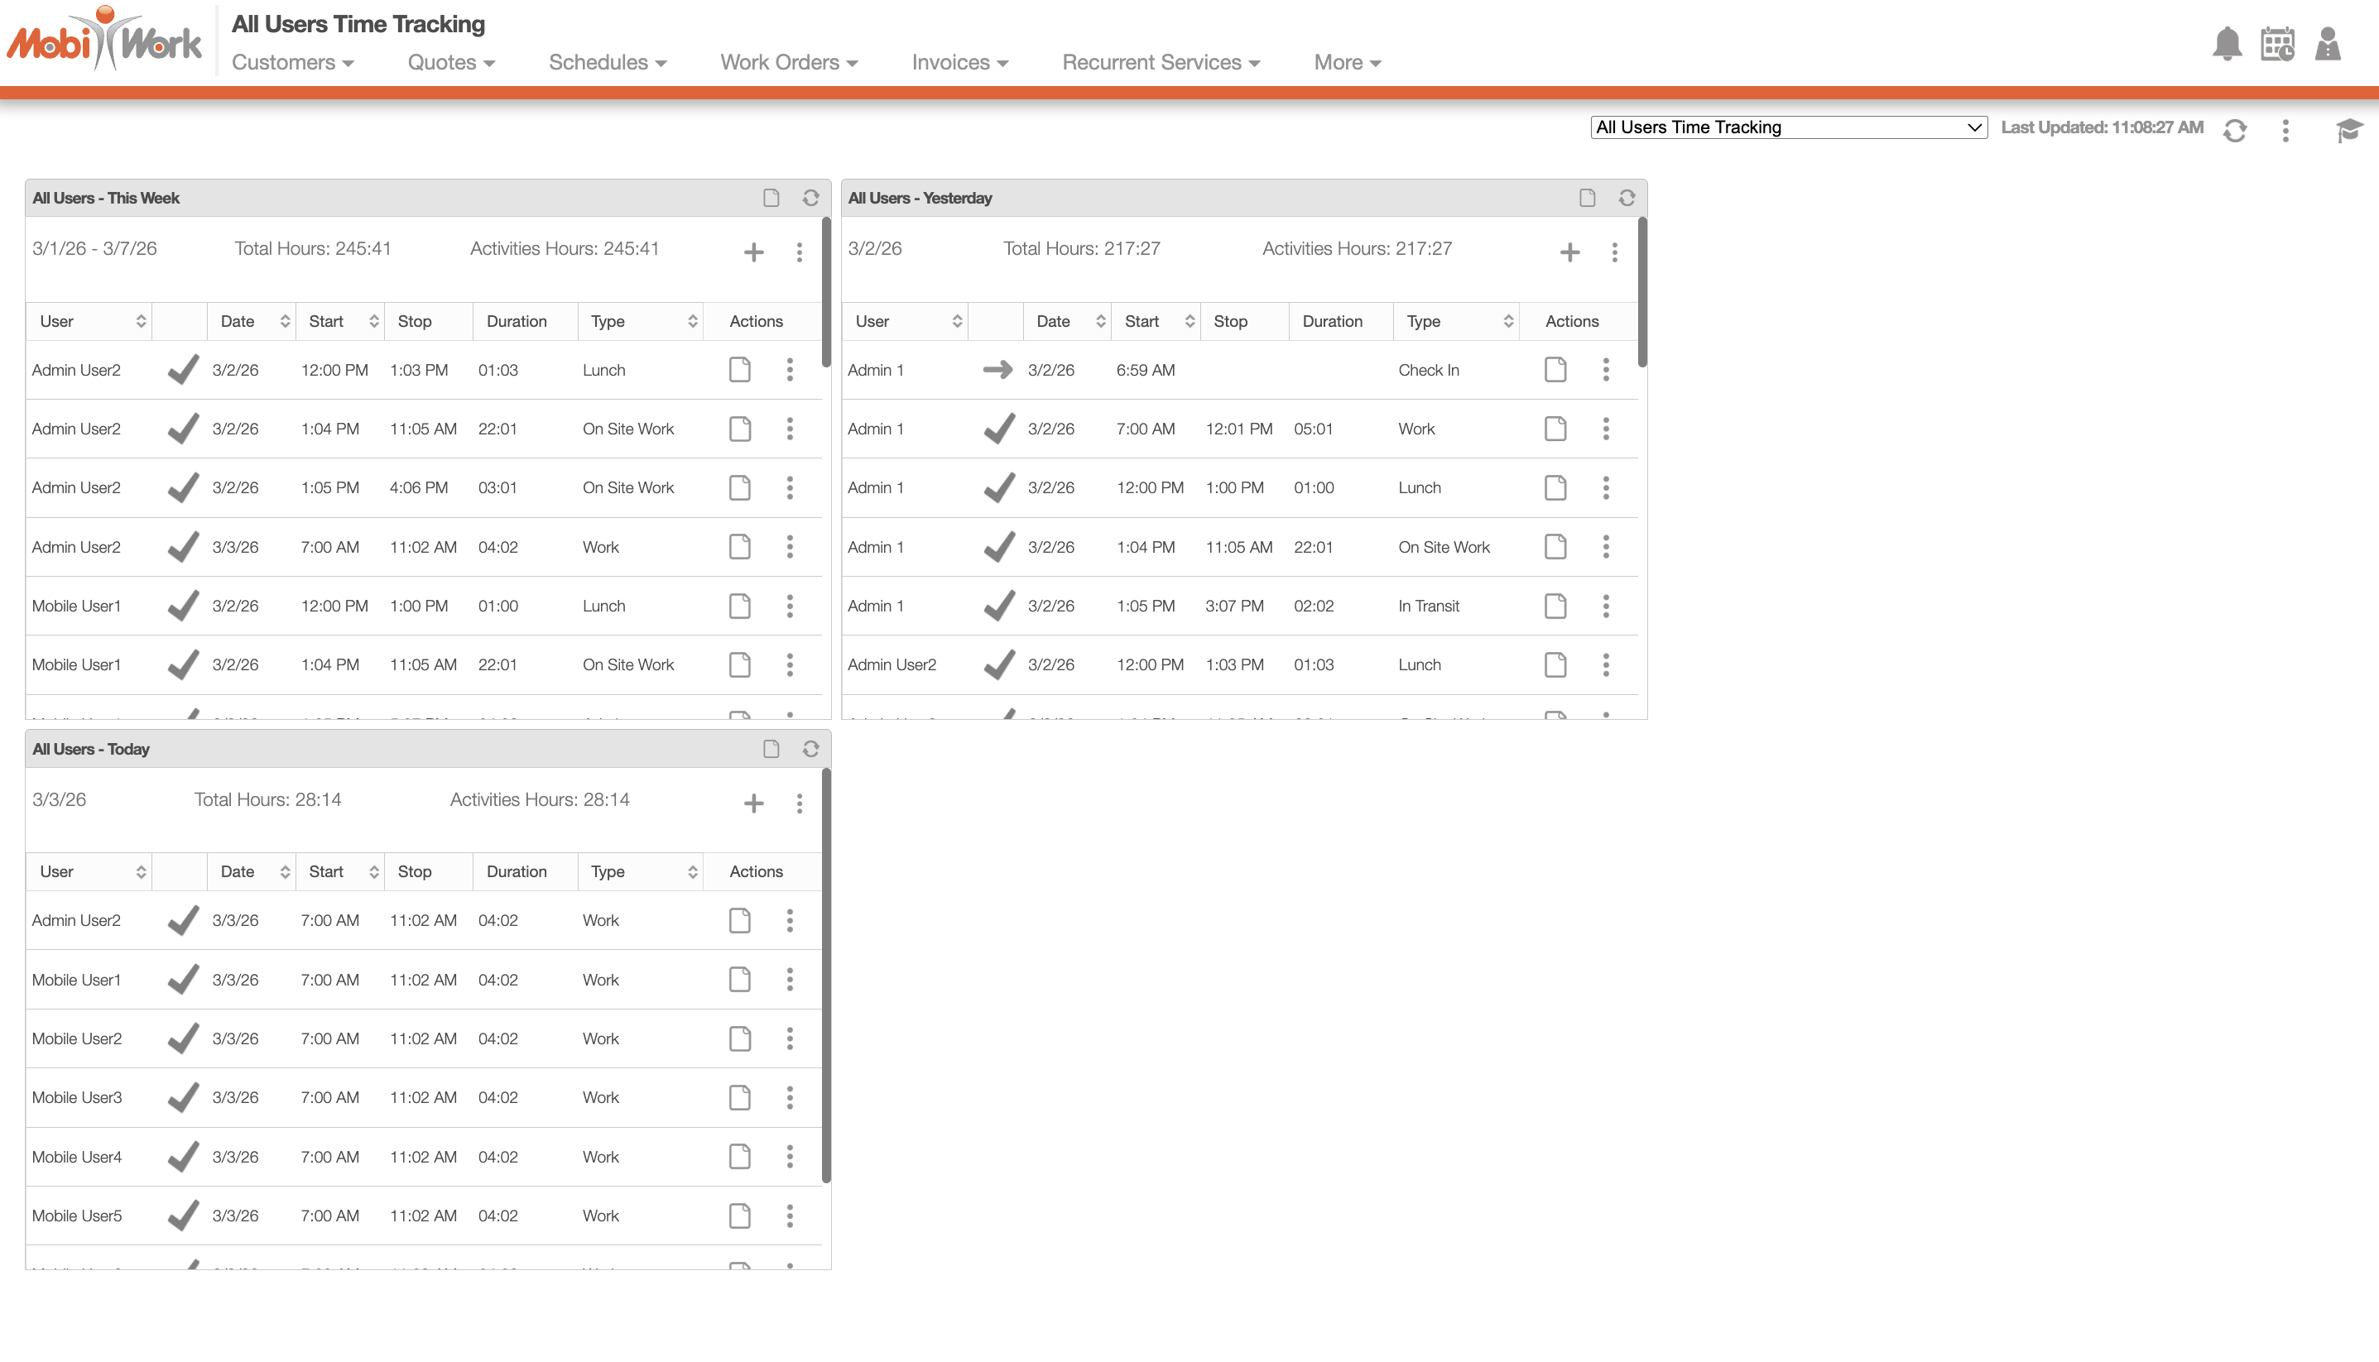
Task: Sort This Week table by User column
Action: point(141,321)
